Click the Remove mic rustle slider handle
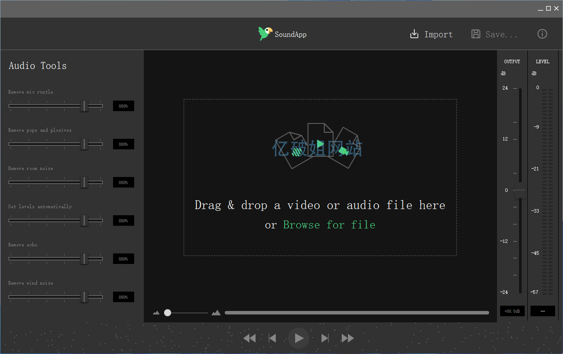Viewport: 563px width, 354px height. pyautogui.click(x=84, y=106)
